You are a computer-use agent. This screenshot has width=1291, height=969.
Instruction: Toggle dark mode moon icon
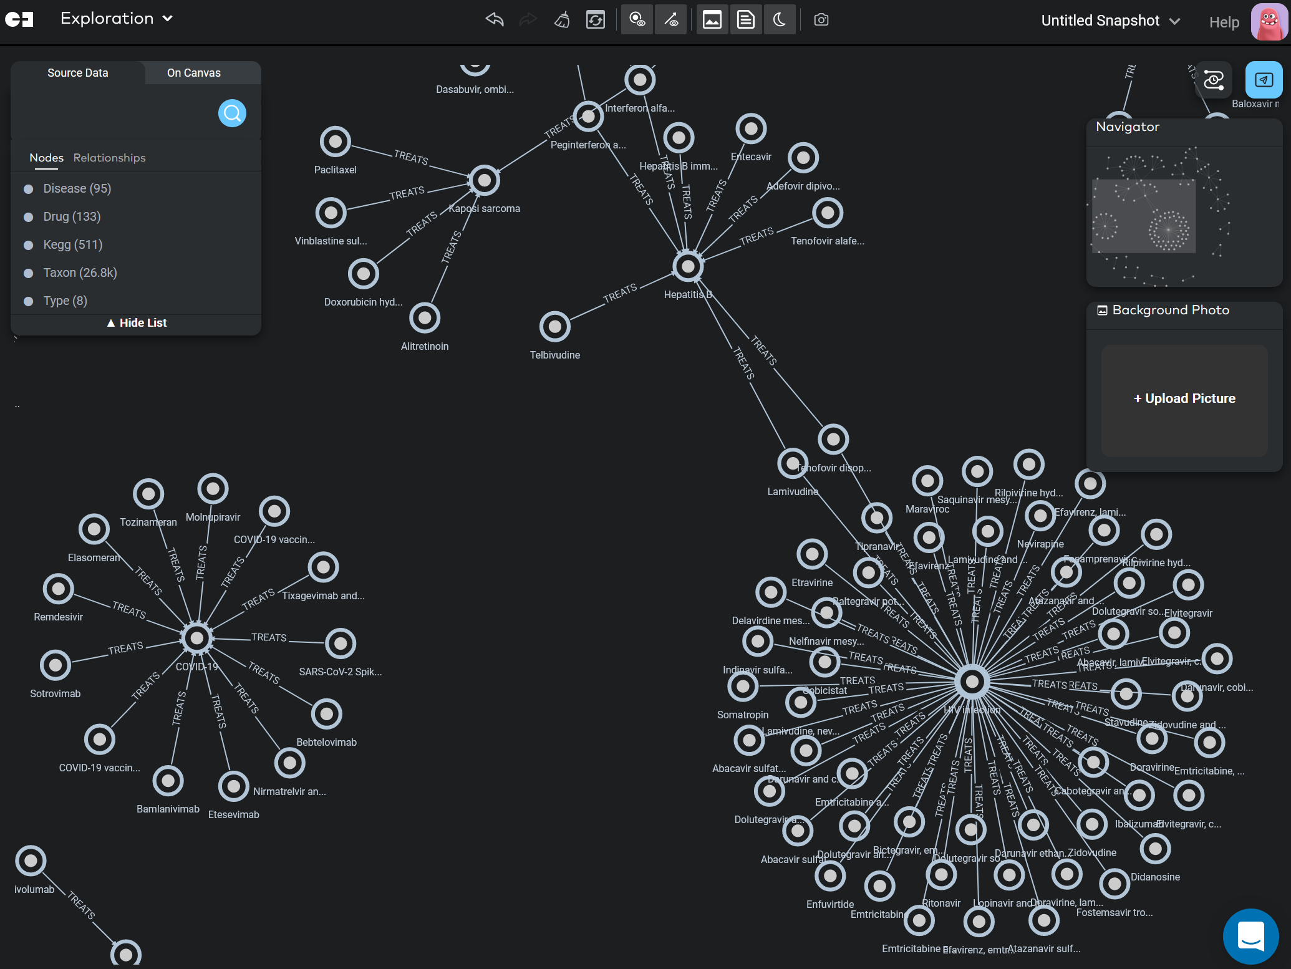pyautogui.click(x=780, y=20)
